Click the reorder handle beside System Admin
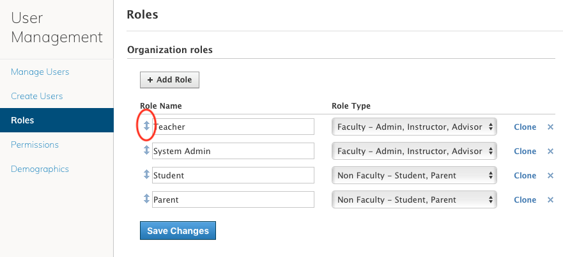The width and height of the screenshot is (563, 257). pos(146,151)
